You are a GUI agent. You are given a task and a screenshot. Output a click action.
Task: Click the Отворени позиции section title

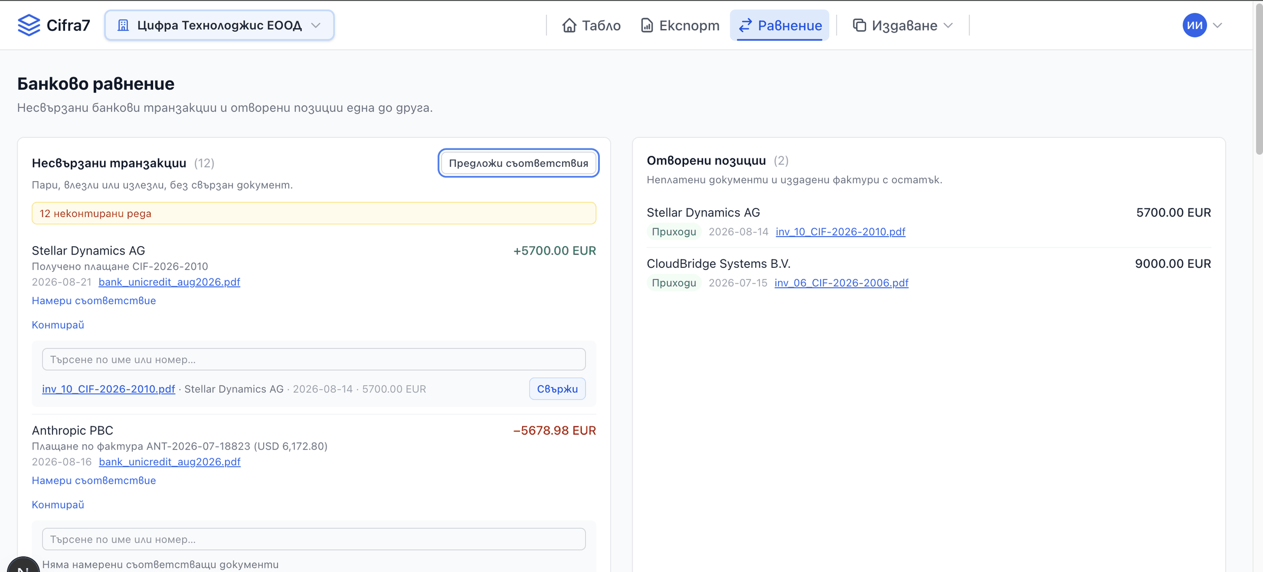(706, 161)
